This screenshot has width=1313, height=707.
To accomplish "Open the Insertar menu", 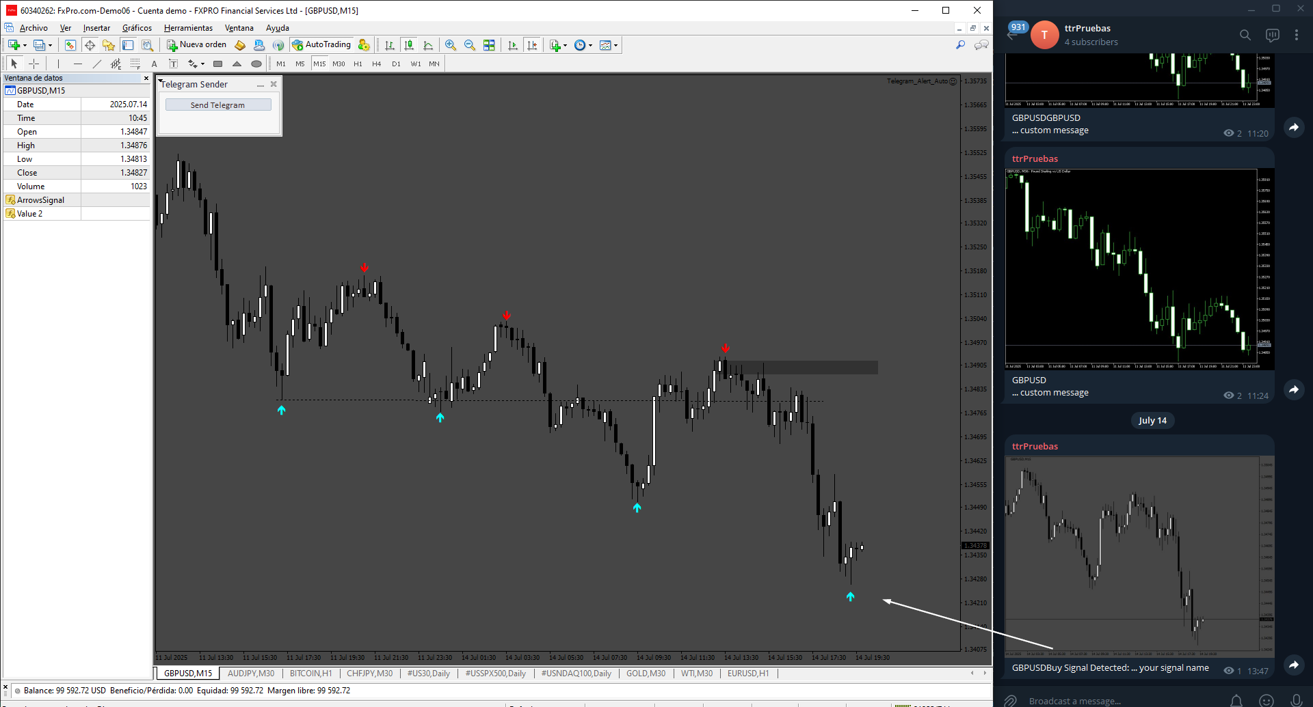I will 96,28.
